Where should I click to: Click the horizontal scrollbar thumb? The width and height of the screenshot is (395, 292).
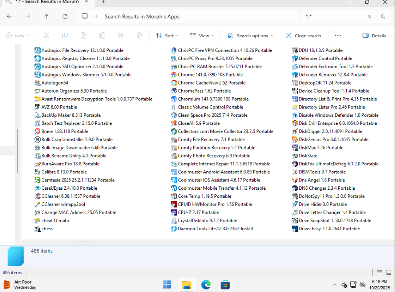[x=85, y=242]
